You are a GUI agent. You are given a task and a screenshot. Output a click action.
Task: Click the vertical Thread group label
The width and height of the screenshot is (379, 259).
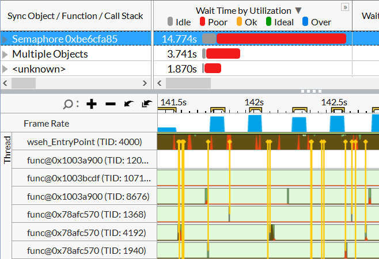coord(7,150)
